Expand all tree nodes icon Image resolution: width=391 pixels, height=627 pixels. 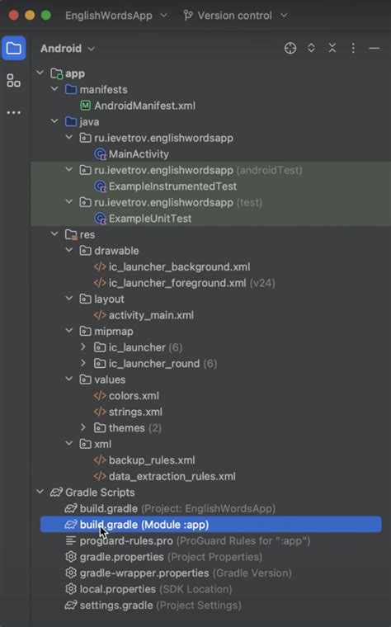[311, 49]
